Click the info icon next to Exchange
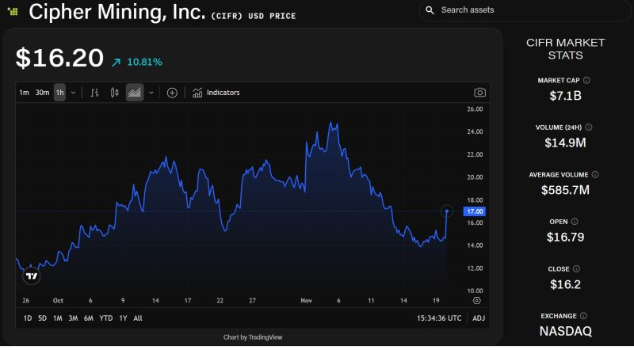 tap(583, 316)
